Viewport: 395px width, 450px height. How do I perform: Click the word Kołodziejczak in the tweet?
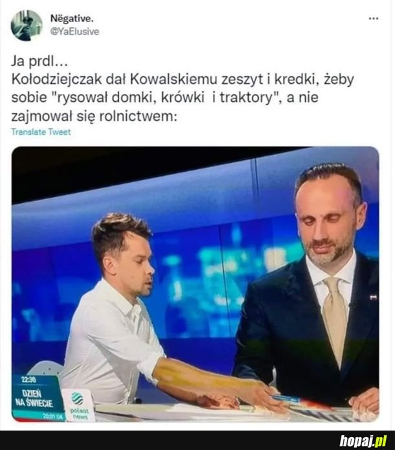click(x=57, y=80)
